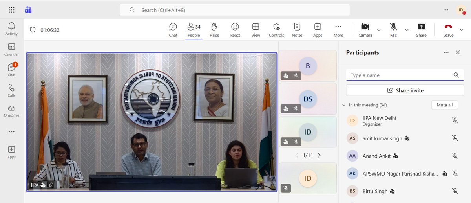This screenshot has height=203, width=471.
Task: Collapse the In this meeting list
Action: click(x=344, y=105)
